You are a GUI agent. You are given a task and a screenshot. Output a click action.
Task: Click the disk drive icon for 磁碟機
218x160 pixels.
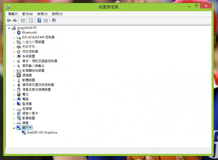[x=19, y=109]
